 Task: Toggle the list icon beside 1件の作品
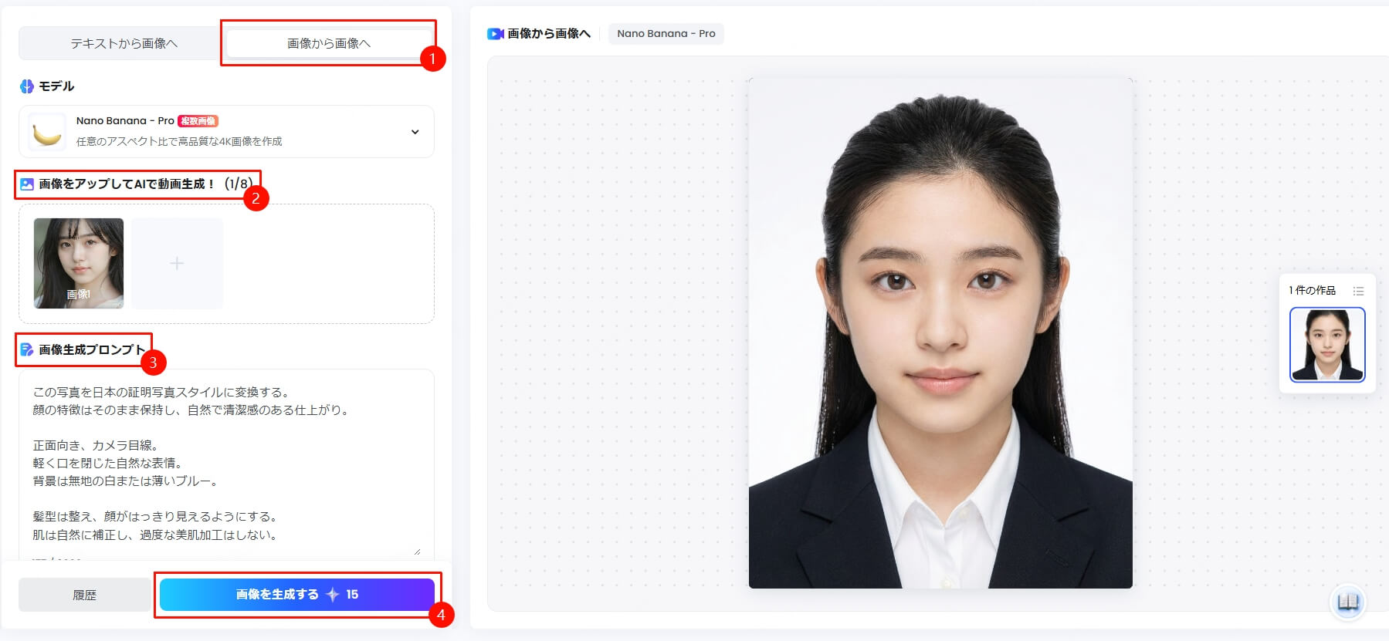pyautogui.click(x=1358, y=291)
